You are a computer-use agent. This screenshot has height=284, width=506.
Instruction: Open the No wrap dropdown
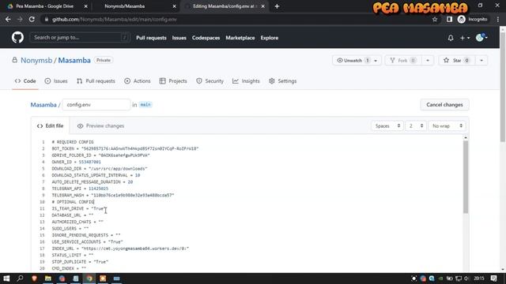pyautogui.click(x=447, y=126)
